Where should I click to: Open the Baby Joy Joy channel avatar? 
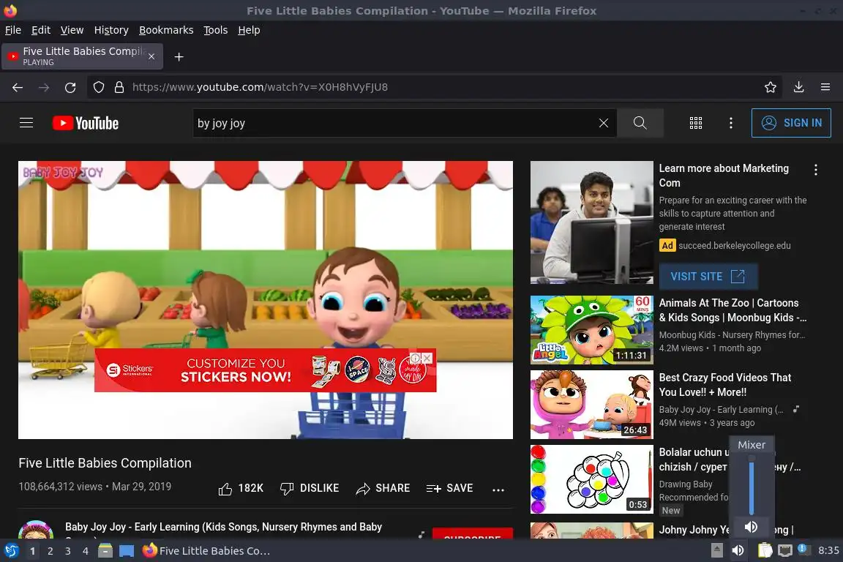36,531
